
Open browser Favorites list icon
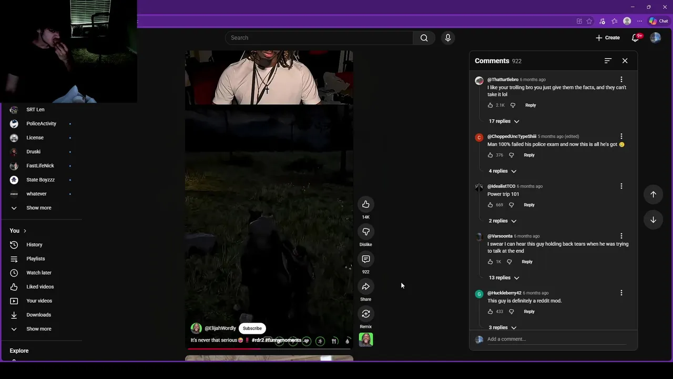(614, 21)
